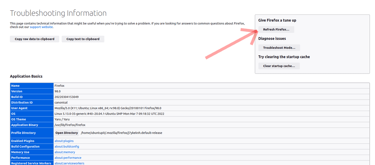The width and height of the screenshot is (375, 165).
Task: Click the profile directory path text
Action: tap(122, 133)
